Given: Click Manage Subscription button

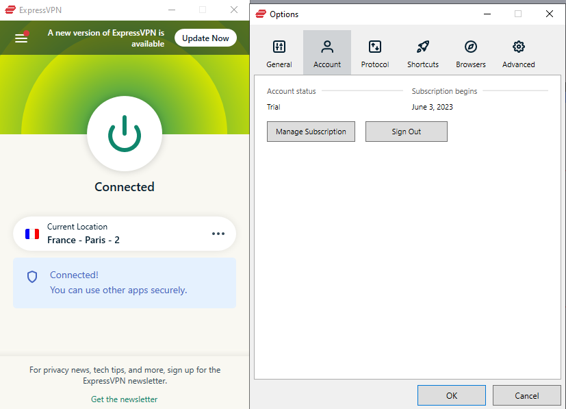Looking at the screenshot, I should click(x=311, y=132).
